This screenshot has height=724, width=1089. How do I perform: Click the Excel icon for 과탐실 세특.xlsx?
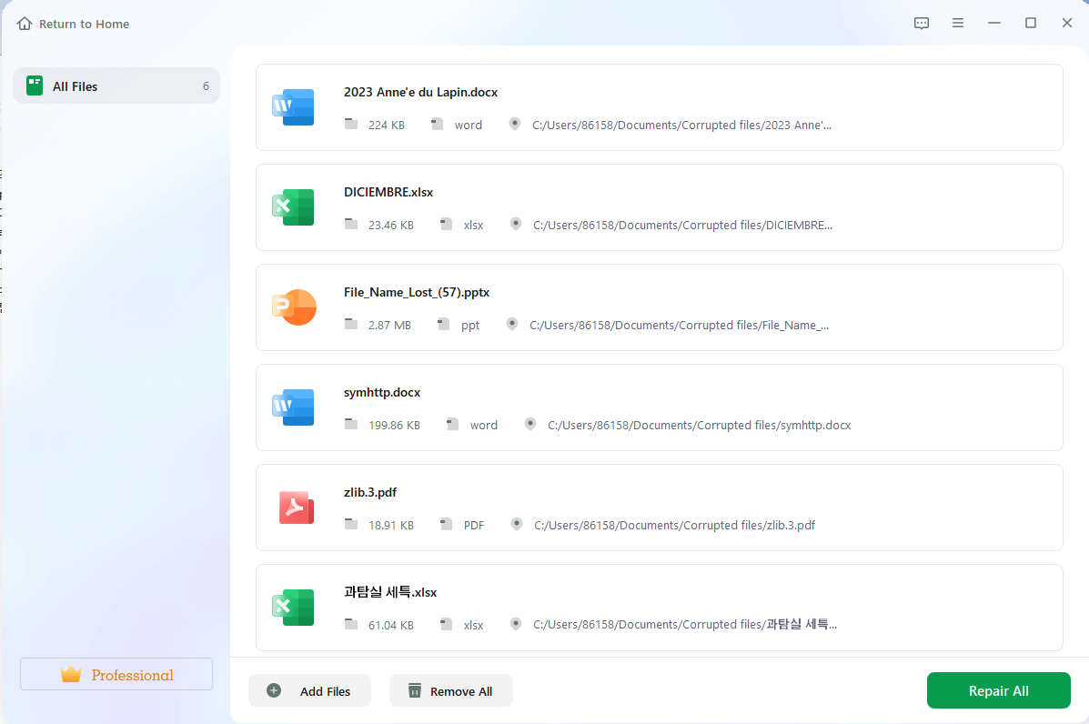tap(293, 608)
